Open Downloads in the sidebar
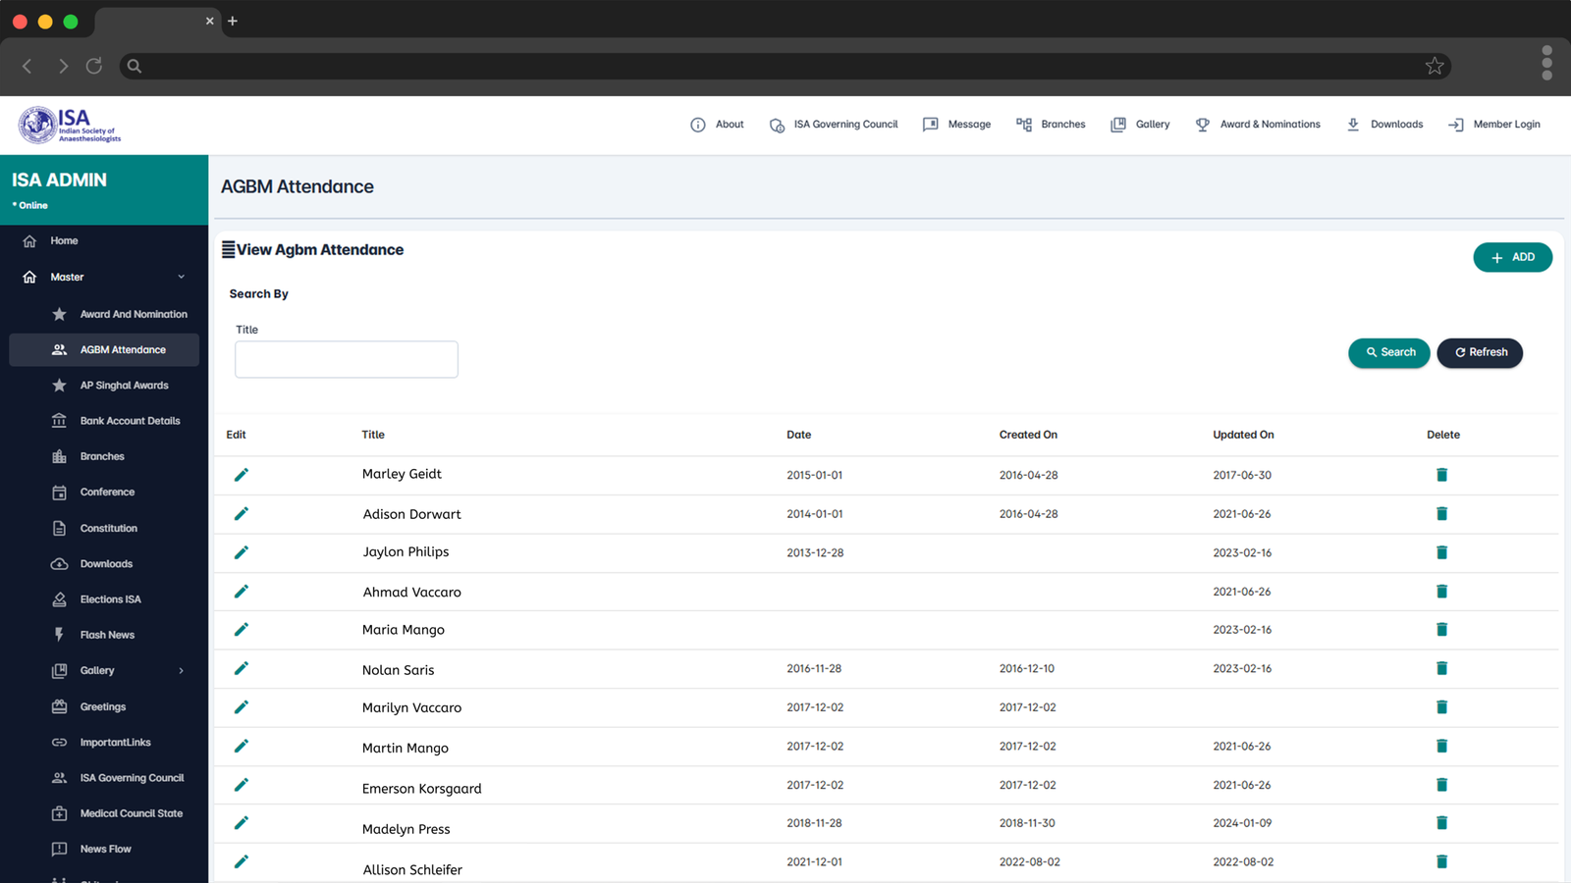The height and width of the screenshot is (883, 1571). [104, 563]
